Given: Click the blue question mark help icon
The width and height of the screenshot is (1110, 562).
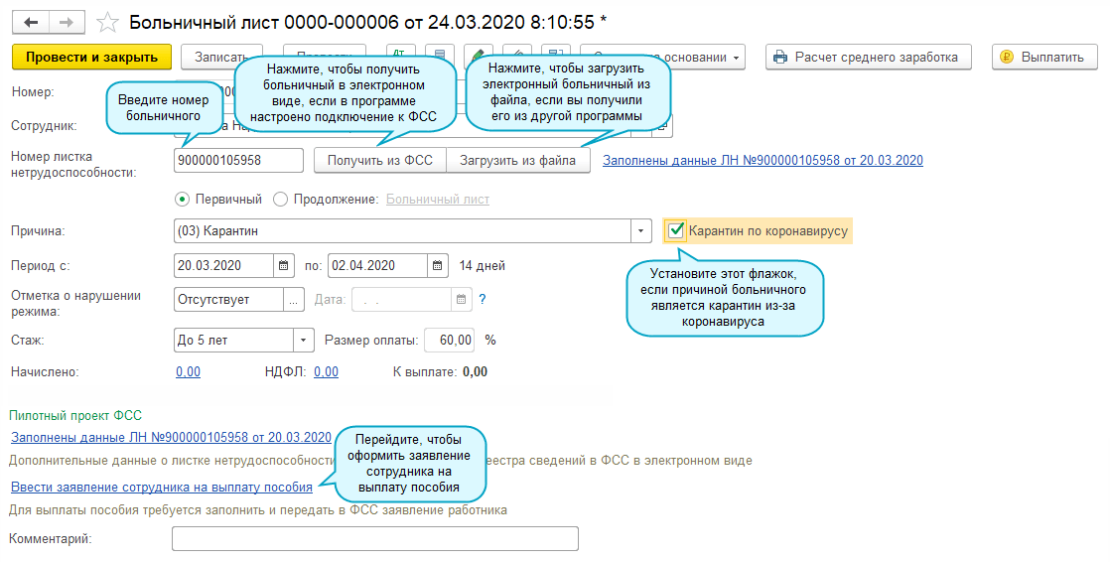Looking at the screenshot, I should (483, 300).
